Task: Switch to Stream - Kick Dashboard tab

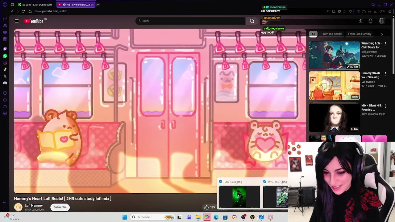Action: coord(35,5)
